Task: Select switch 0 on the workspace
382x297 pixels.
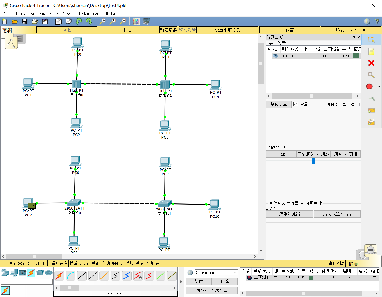Action: [x=74, y=203]
